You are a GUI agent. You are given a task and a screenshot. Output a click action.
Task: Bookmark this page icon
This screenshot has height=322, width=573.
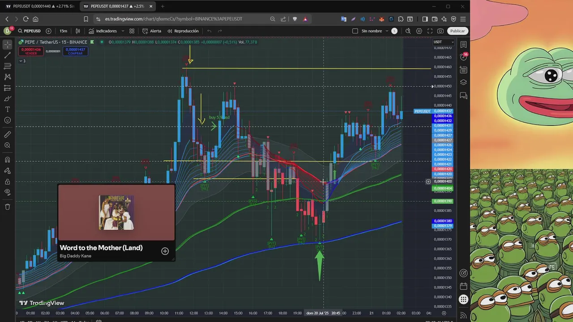(86, 19)
